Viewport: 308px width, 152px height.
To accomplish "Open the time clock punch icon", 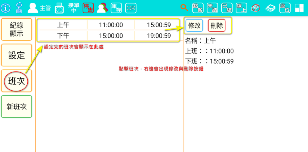I will (x=59, y=8).
